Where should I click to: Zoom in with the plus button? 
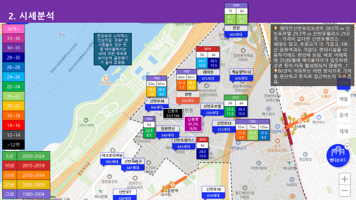click(344, 179)
